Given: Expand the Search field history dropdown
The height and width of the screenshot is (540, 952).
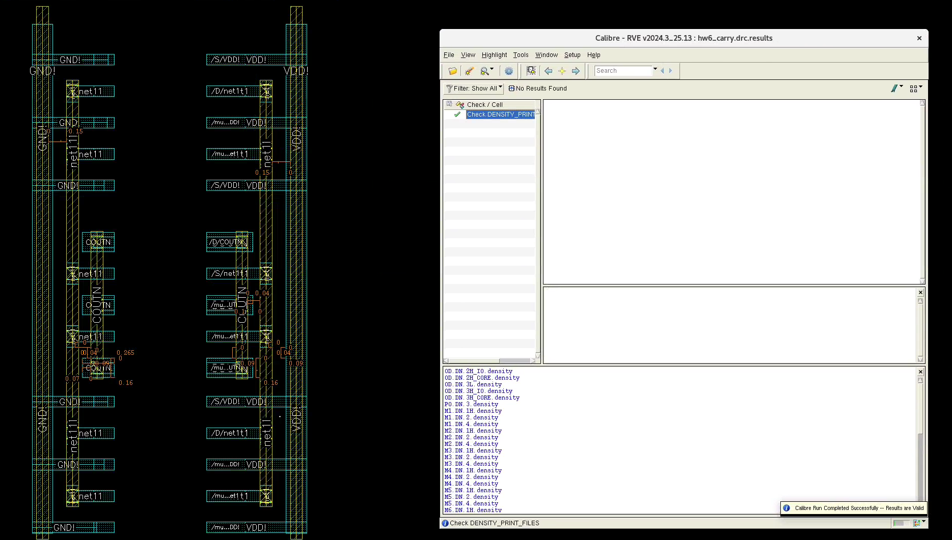Looking at the screenshot, I should point(655,69).
